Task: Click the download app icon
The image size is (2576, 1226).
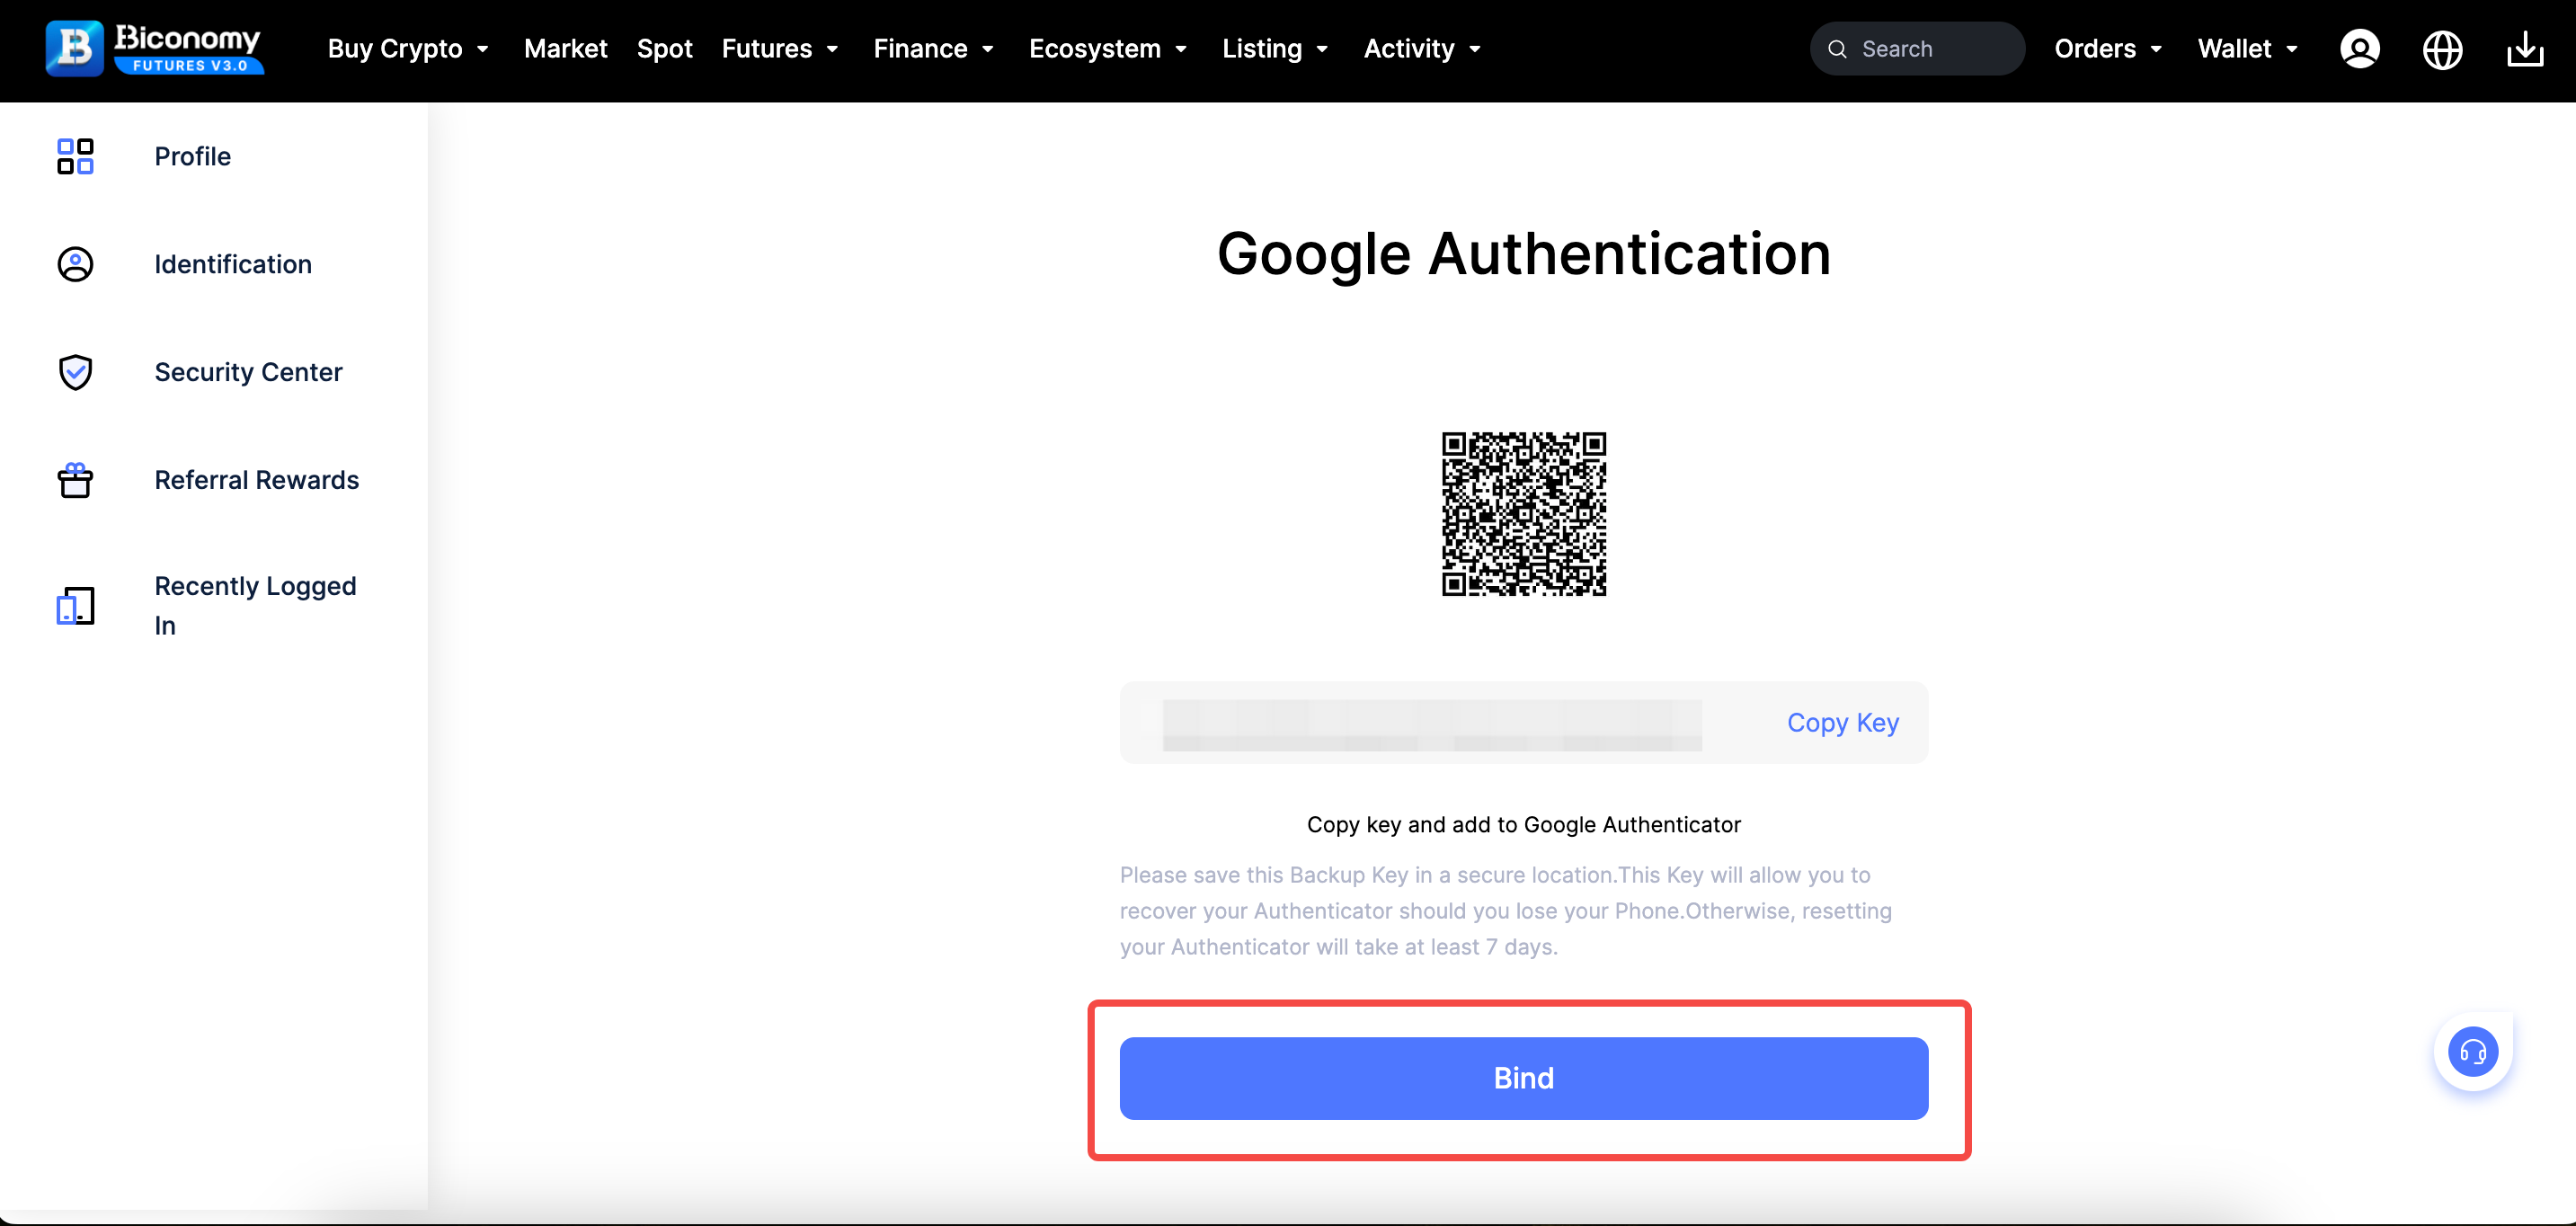Action: (x=2525, y=49)
